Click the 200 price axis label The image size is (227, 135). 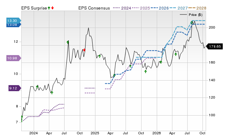(x=212, y=28)
